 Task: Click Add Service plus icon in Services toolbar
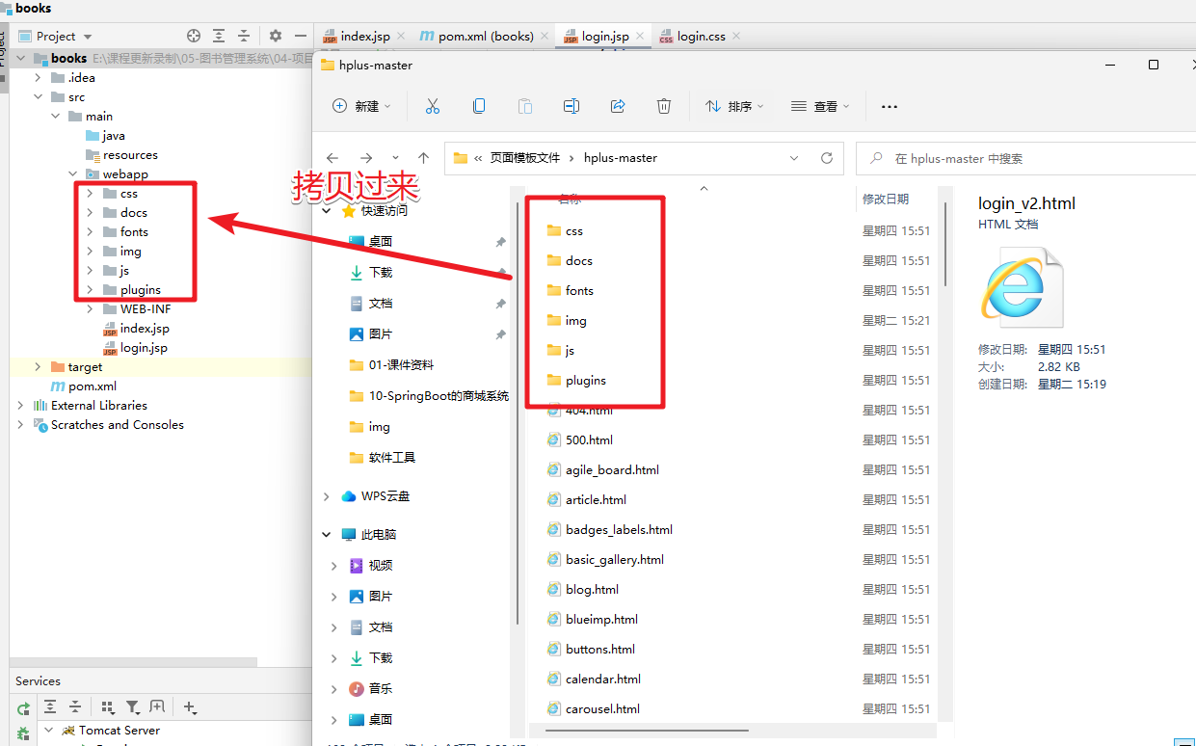coord(190,707)
